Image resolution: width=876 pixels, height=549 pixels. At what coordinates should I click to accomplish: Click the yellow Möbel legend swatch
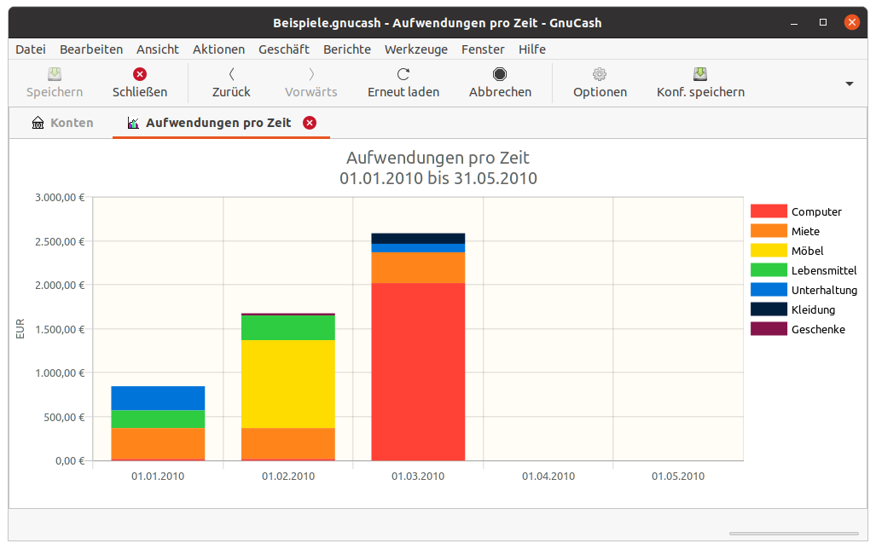click(x=769, y=251)
